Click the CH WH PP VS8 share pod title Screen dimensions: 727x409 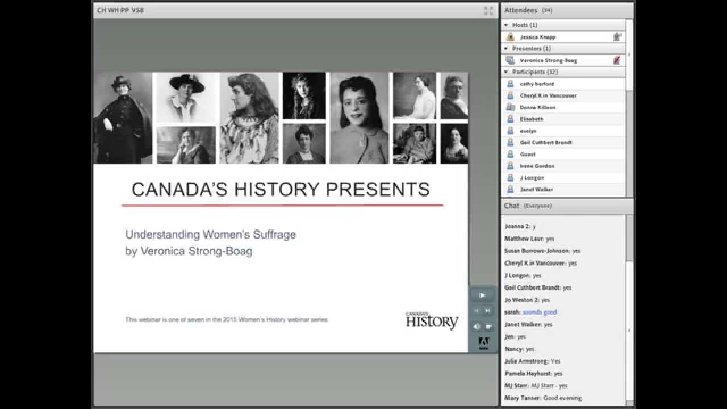click(x=120, y=10)
